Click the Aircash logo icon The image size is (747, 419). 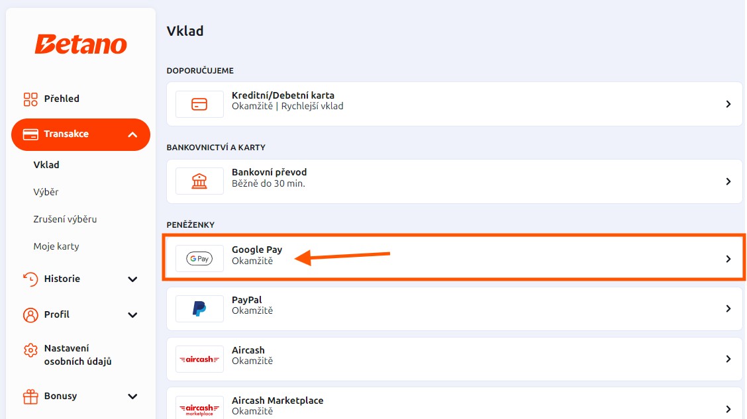[x=199, y=359]
